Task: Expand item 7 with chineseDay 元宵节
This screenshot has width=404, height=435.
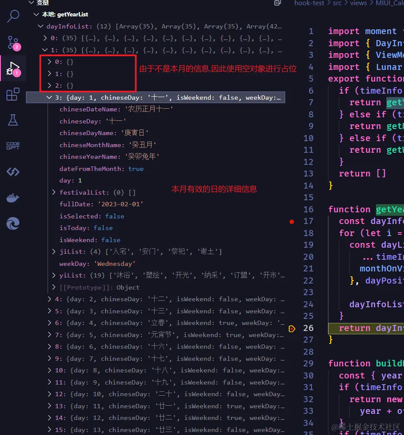Action: [49, 335]
